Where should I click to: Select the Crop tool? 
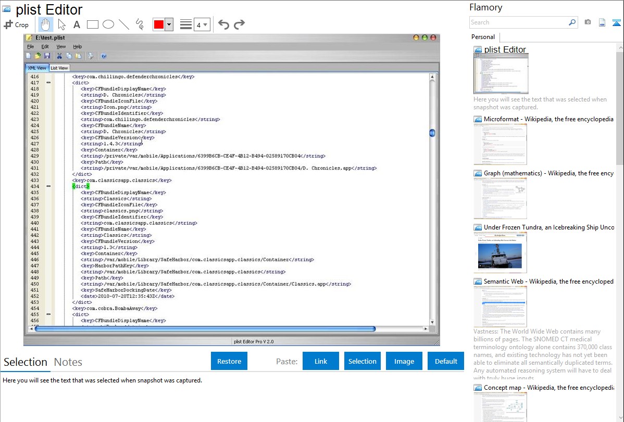click(17, 24)
